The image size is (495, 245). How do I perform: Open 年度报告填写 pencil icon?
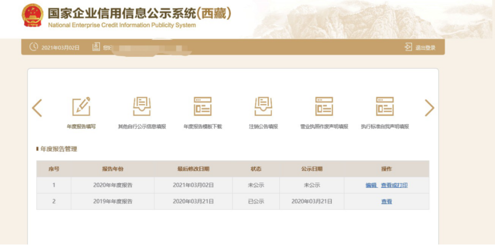click(81, 106)
